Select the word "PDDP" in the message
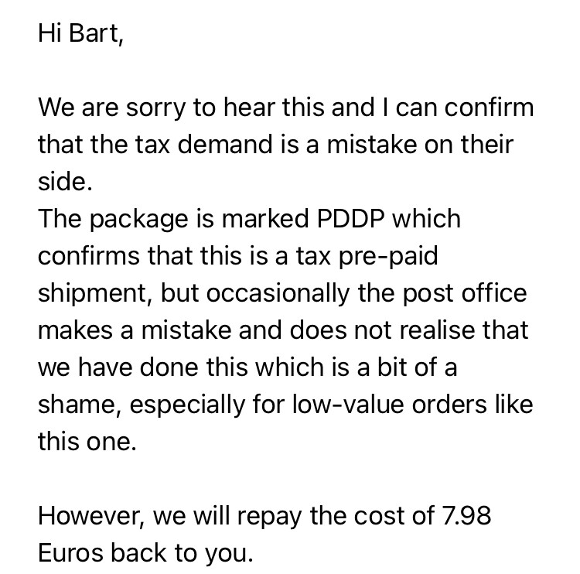Screen dimensions: 580x574 click(x=350, y=219)
